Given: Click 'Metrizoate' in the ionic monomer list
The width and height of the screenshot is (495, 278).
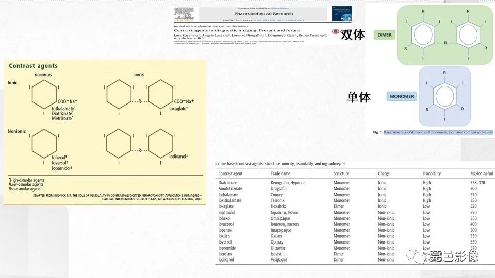Looking at the screenshot, I should [62, 118].
